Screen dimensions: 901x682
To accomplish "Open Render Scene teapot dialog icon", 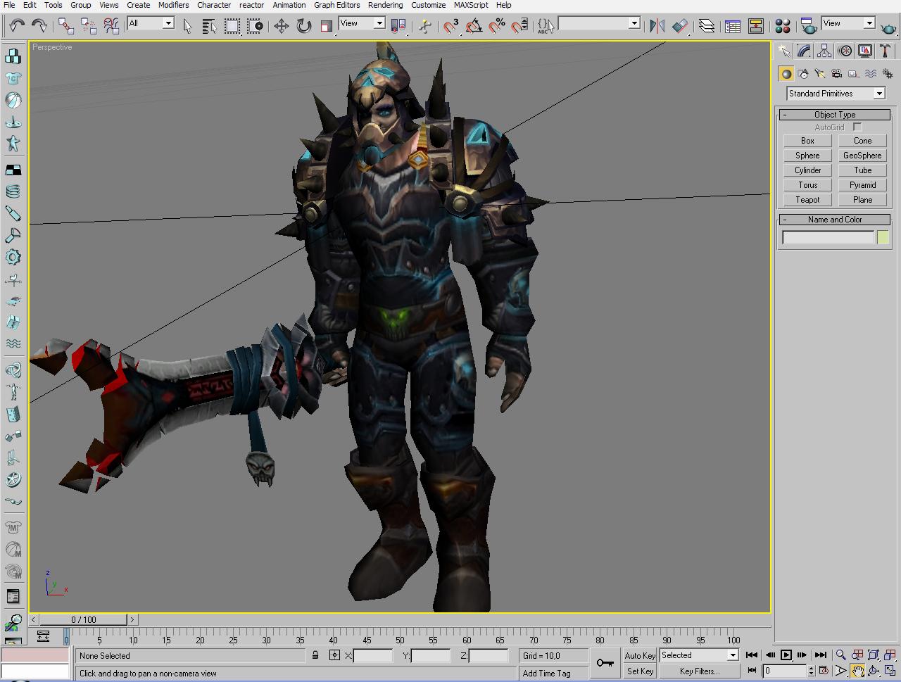I will pos(809,26).
